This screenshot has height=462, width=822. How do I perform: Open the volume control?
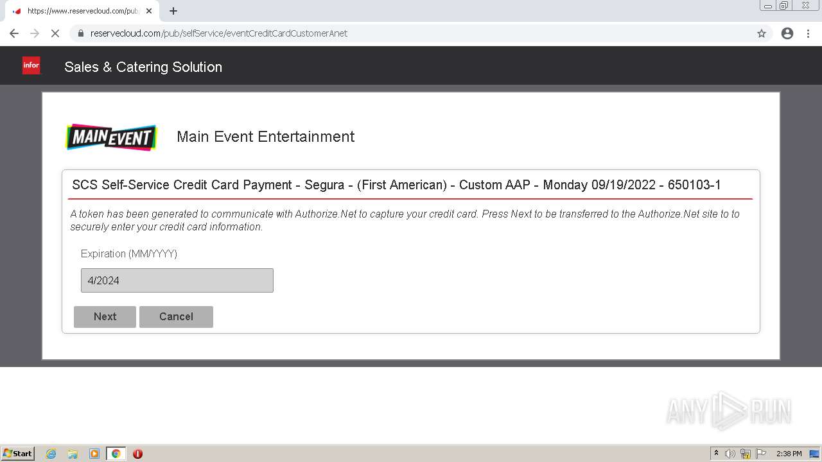730,454
